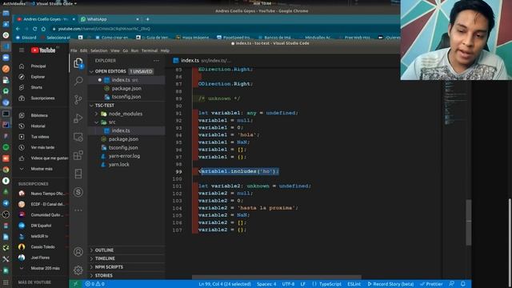Click the feedback icon in status bar
The image size is (512, 288).
pos(451,284)
